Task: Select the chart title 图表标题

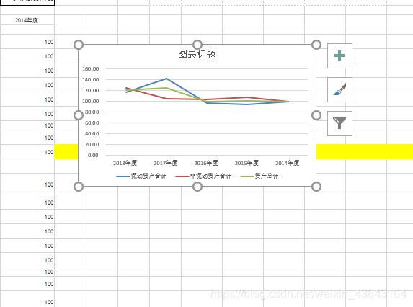Action: (x=197, y=54)
